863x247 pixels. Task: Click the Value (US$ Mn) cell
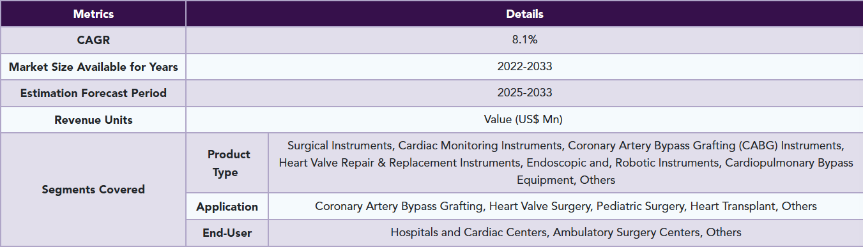524,120
